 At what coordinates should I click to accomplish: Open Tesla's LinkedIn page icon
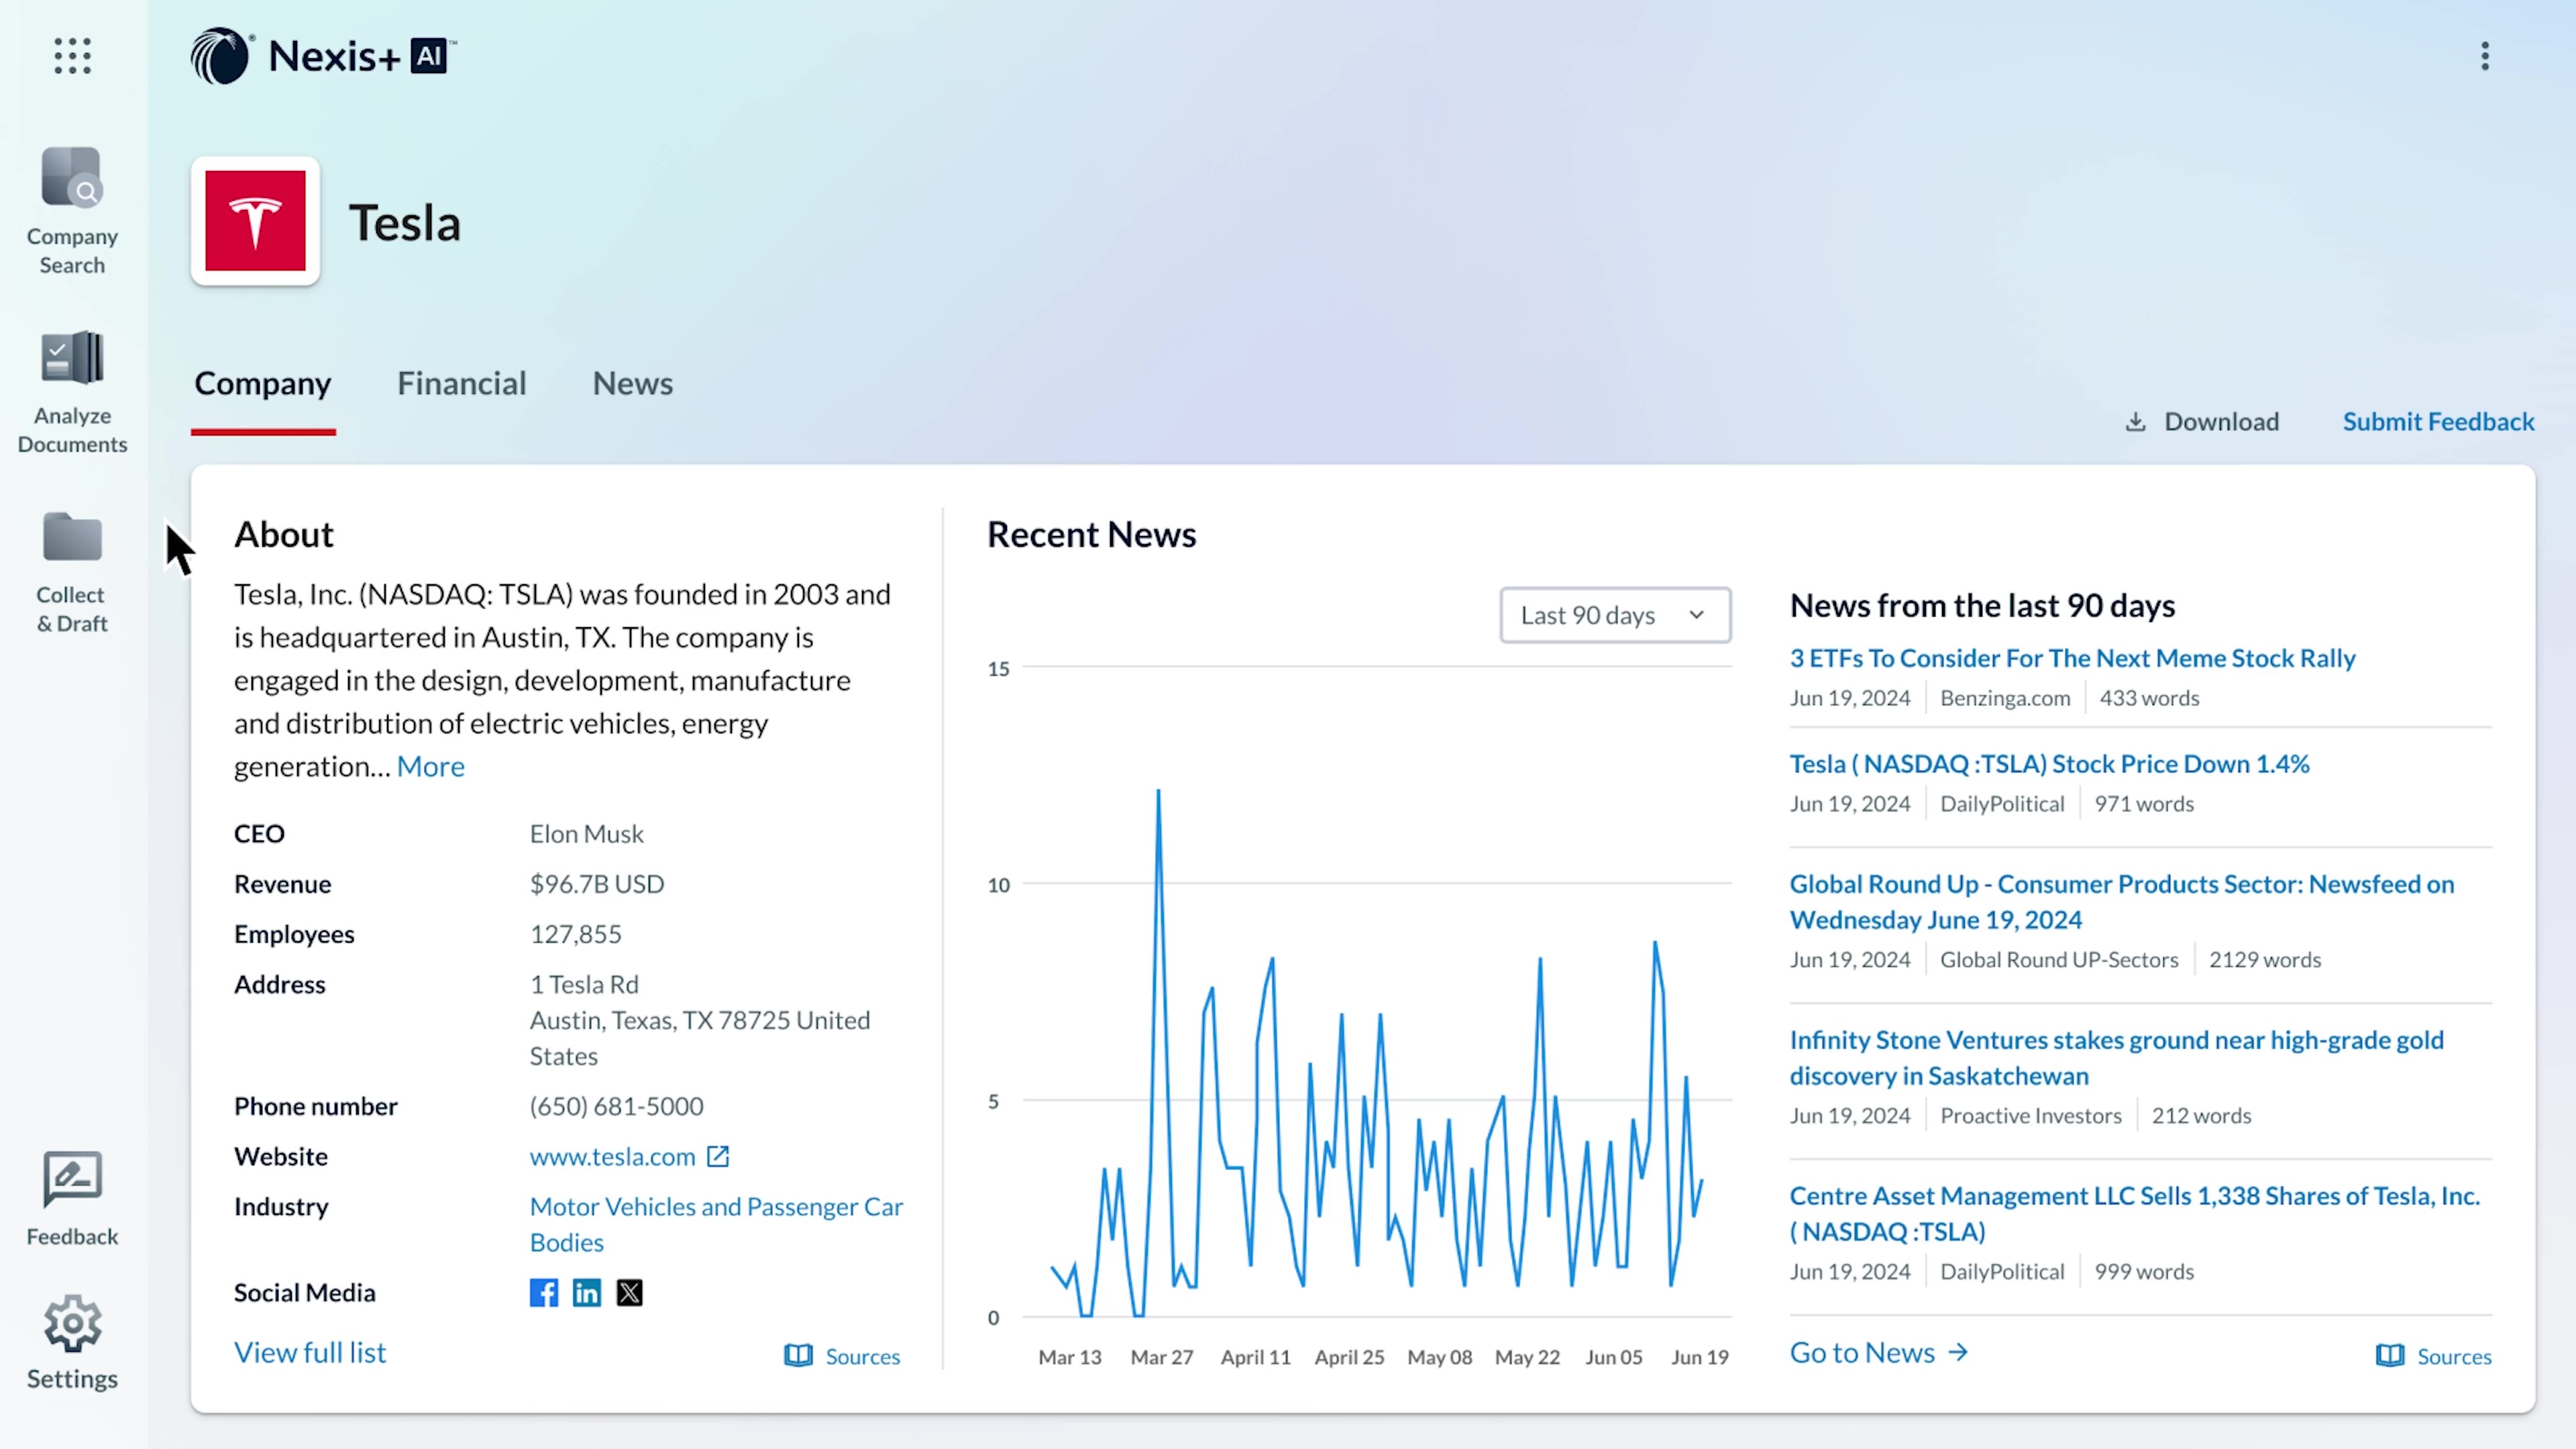click(x=587, y=1293)
